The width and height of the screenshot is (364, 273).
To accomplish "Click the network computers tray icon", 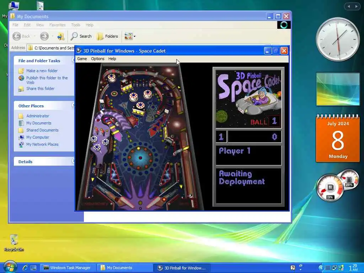I will click(x=334, y=268).
